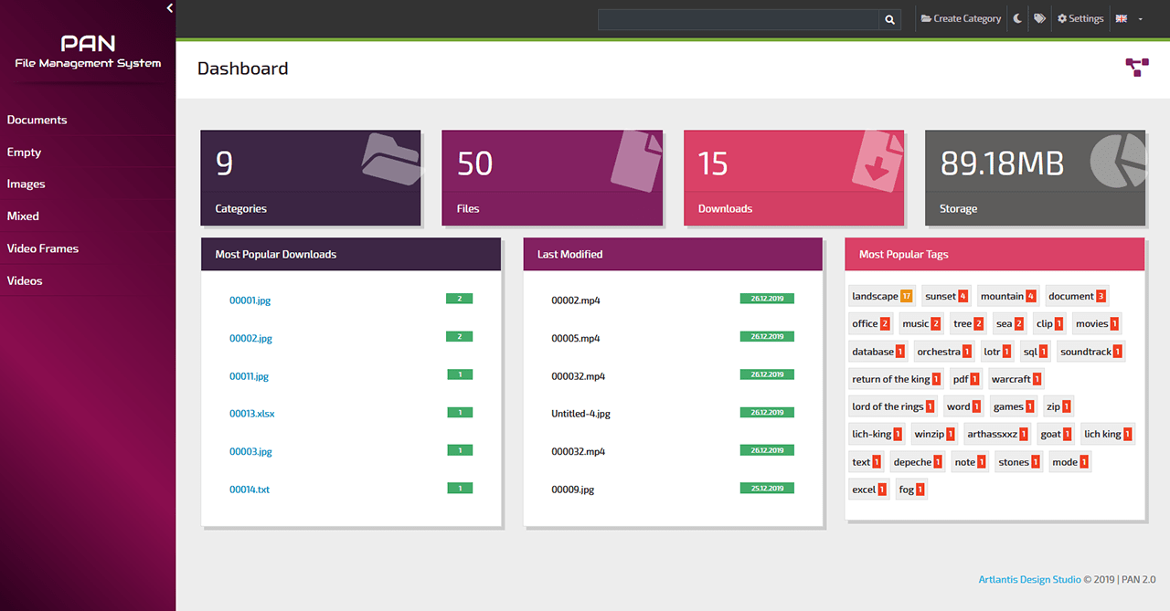The width and height of the screenshot is (1170, 611).
Task: Collapse the sidebar with the chevron arrow
Action: click(x=169, y=8)
